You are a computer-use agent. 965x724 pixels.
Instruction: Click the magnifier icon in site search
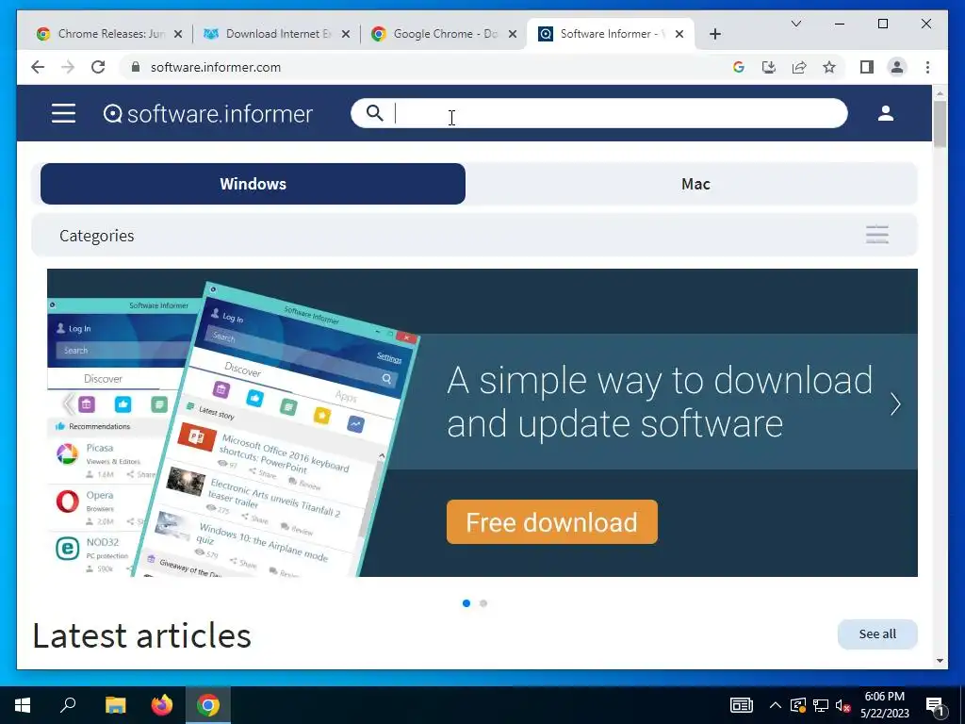click(x=374, y=113)
